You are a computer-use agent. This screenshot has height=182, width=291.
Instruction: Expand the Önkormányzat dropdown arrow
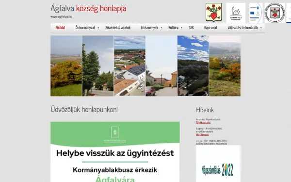pos(98,28)
